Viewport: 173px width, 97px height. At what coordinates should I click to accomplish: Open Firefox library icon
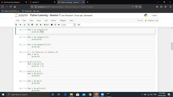click(157, 7)
